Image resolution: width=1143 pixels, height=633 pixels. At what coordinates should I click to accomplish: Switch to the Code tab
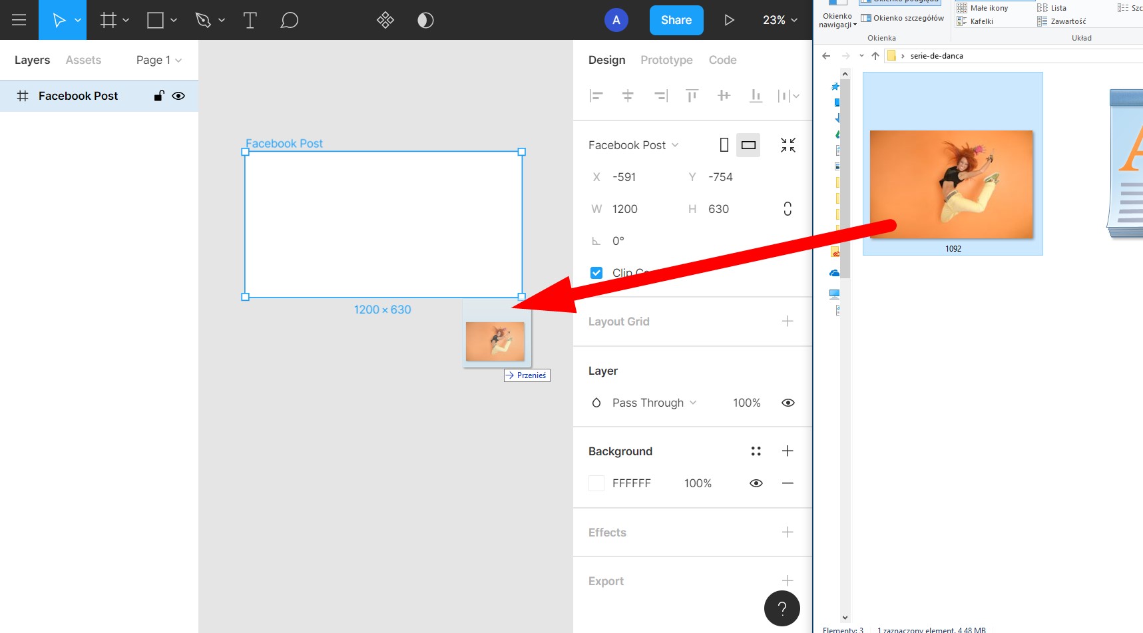click(x=722, y=60)
